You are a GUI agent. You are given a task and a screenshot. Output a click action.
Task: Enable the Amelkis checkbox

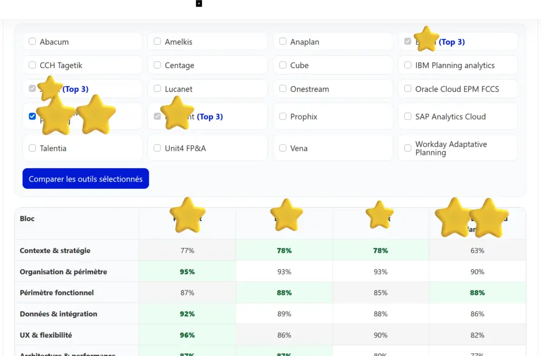[157, 41]
